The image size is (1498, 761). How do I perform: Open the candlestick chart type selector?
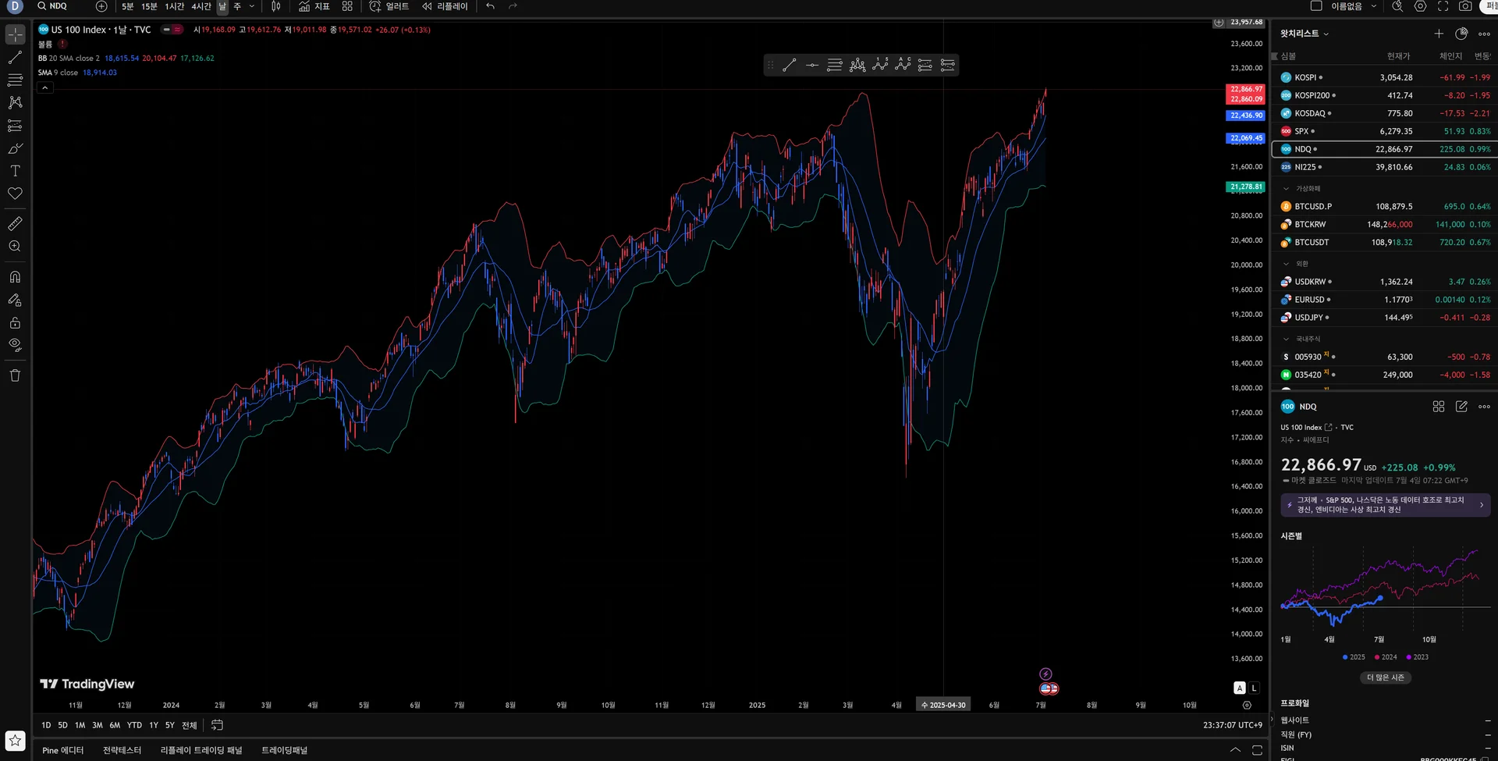point(275,6)
